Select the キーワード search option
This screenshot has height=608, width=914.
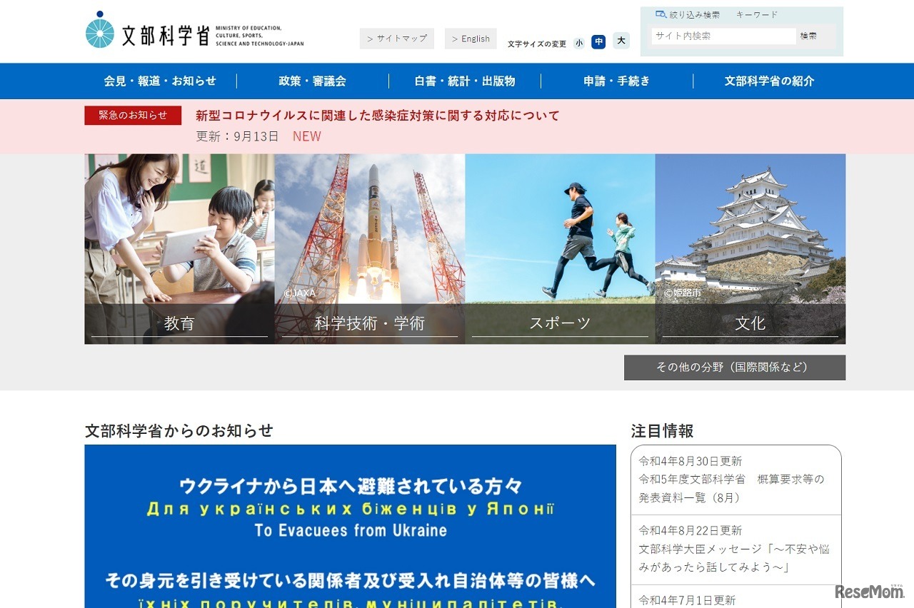point(757,14)
